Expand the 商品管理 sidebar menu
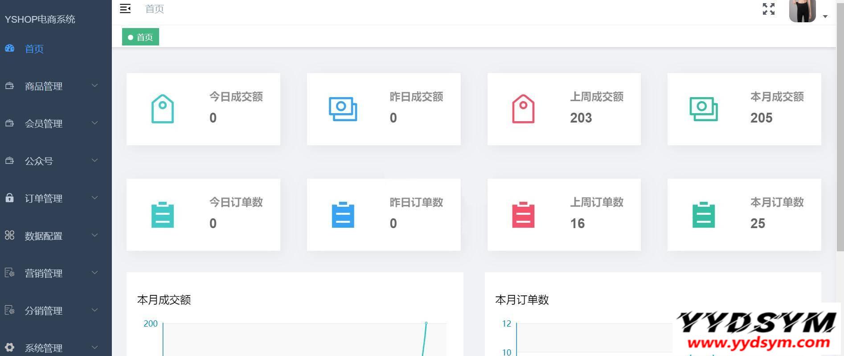 [x=44, y=86]
